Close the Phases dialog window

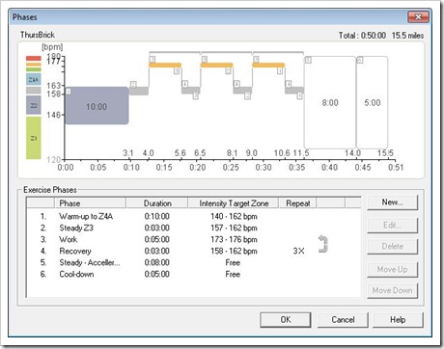pyautogui.click(x=418, y=16)
